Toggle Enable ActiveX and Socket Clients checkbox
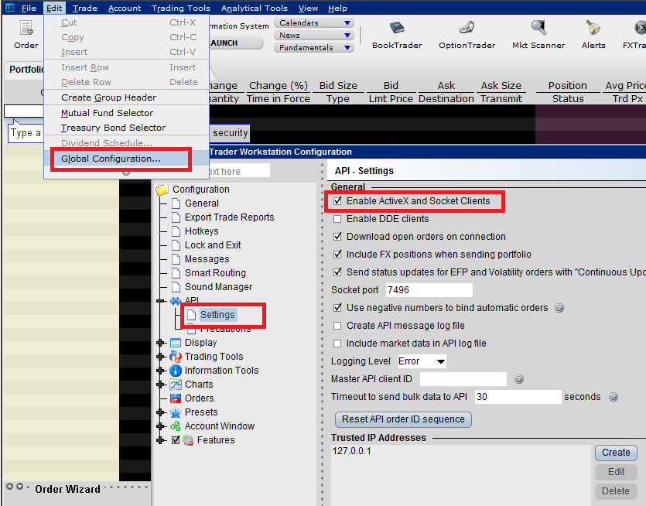Viewport: 646px width, 506px height. coord(337,201)
